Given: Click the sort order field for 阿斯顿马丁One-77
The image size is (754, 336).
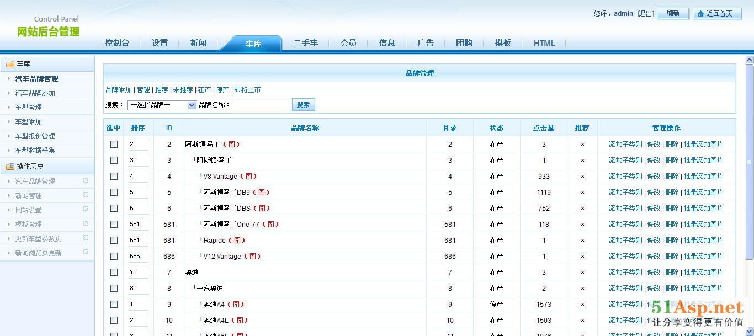Looking at the screenshot, I should (x=138, y=224).
